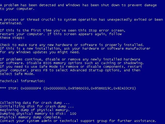Click the word 'terminated.'
165x124 pixels.
tap(11, 23)
